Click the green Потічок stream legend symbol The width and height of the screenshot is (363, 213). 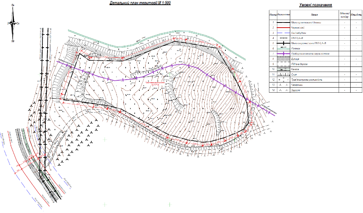click(284, 48)
